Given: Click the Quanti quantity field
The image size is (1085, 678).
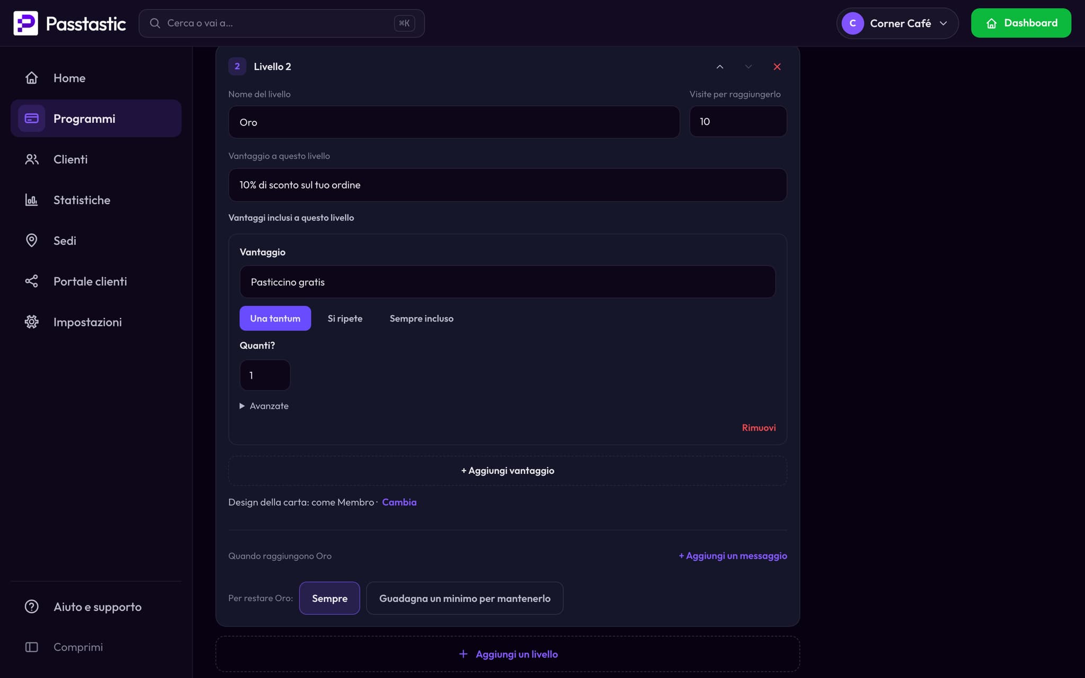Looking at the screenshot, I should point(265,376).
